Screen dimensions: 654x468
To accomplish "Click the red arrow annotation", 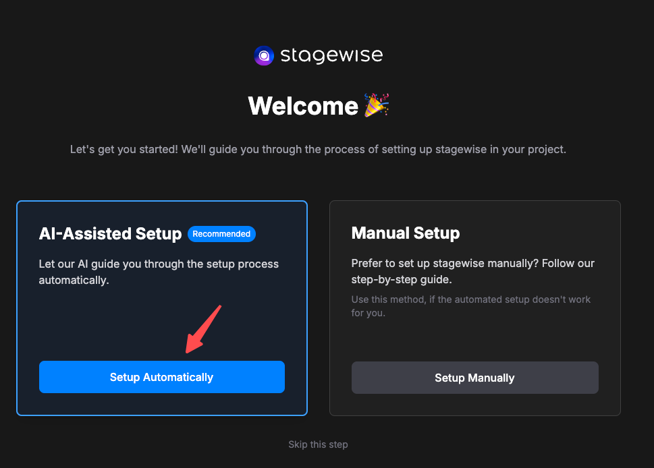I will [203, 328].
